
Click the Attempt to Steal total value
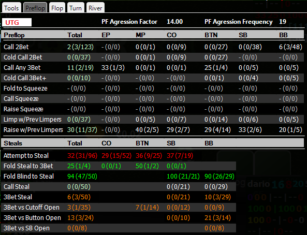(x=82, y=156)
